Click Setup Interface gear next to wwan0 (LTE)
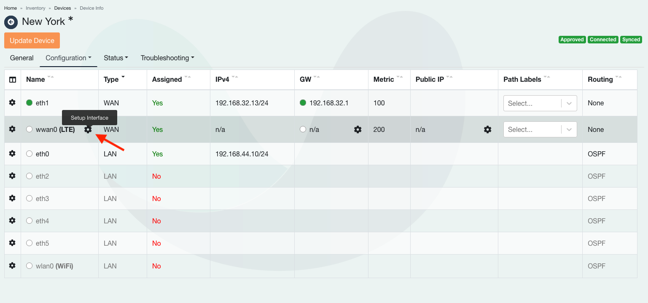 pos(88,130)
